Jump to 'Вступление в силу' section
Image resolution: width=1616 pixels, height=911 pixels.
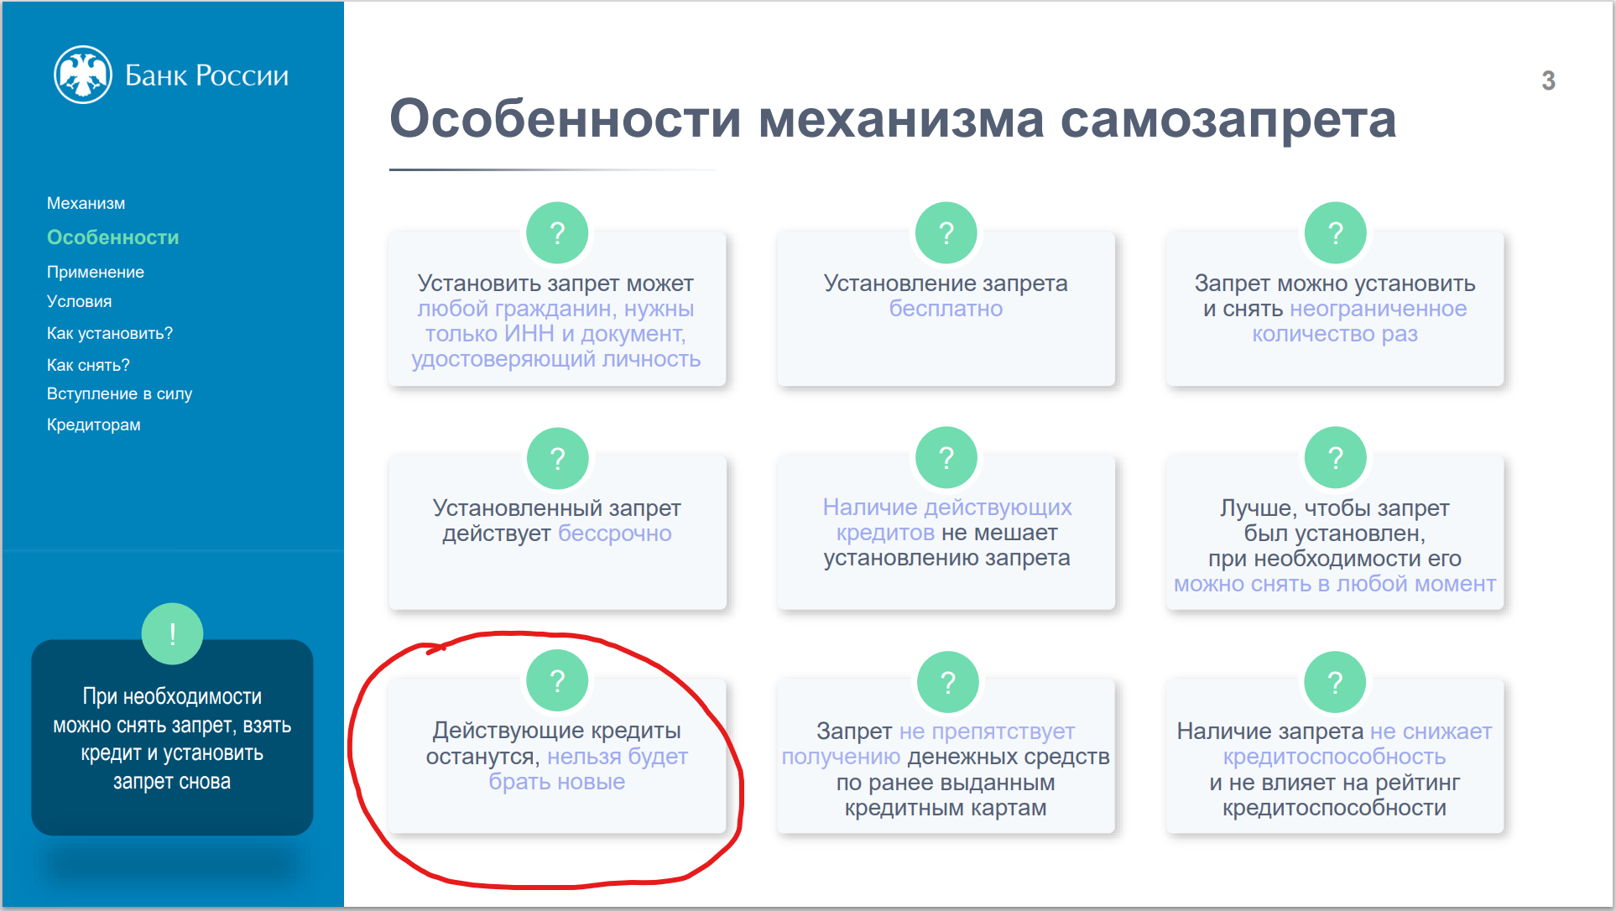coord(119,394)
